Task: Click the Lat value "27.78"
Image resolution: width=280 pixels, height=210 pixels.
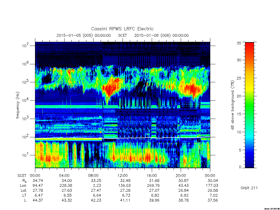Action: (x=38, y=190)
